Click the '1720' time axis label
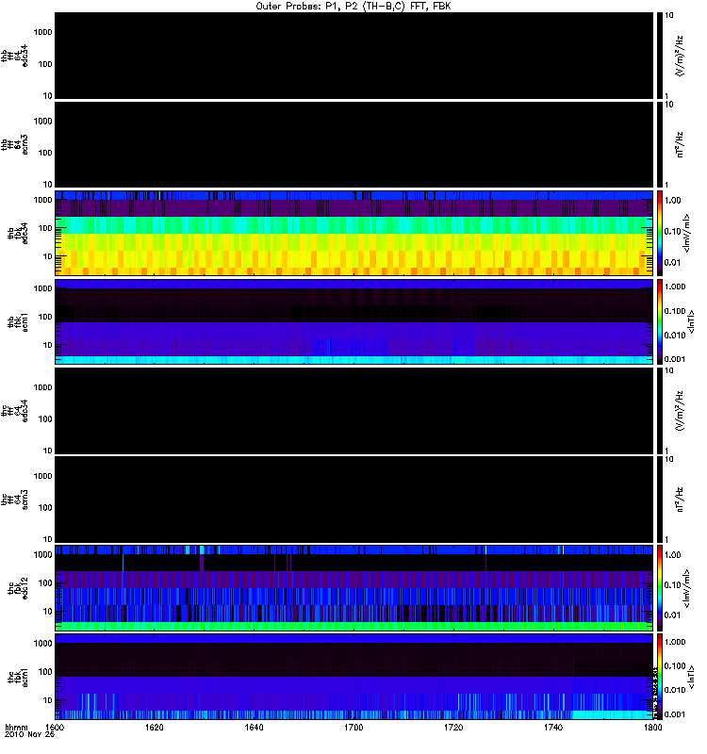 tap(453, 727)
